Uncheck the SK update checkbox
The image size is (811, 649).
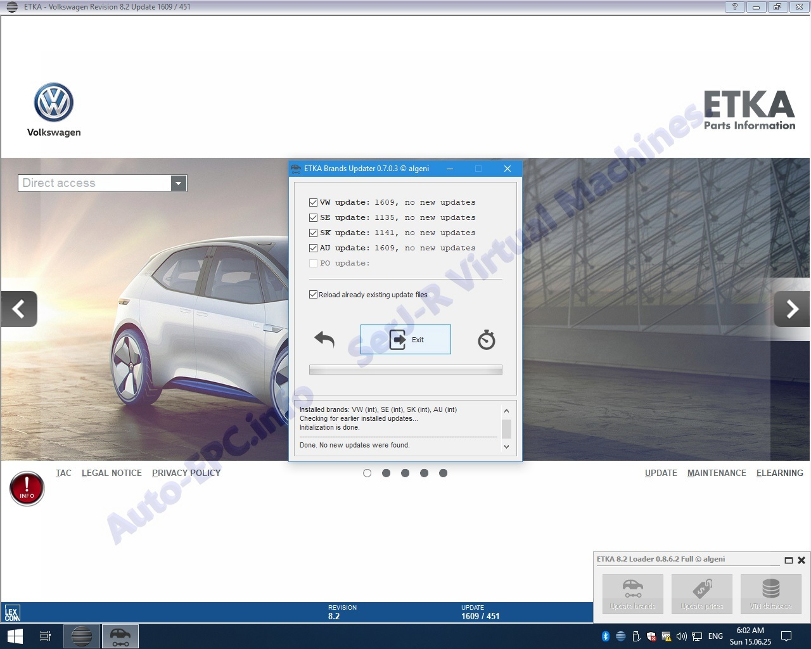click(313, 233)
